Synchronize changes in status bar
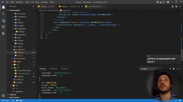 [x=13, y=101]
